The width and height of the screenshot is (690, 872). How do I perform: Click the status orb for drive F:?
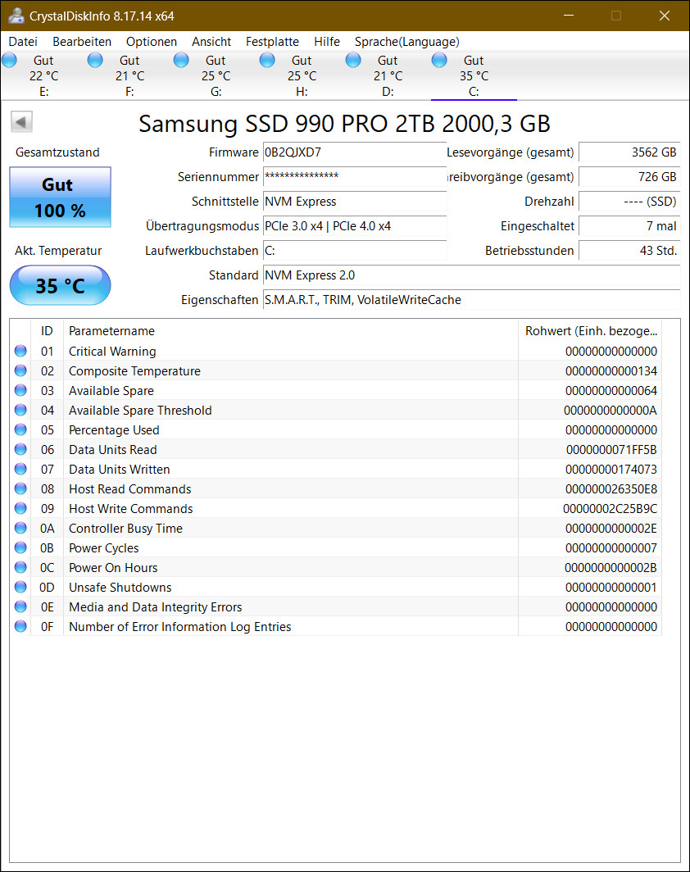(x=95, y=60)
